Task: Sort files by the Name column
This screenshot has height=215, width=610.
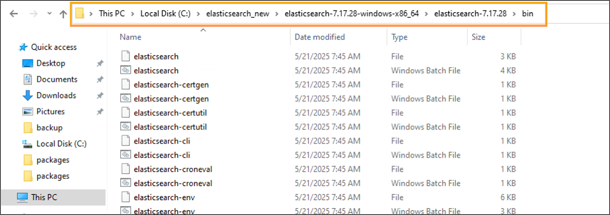Action: (130, 37)
